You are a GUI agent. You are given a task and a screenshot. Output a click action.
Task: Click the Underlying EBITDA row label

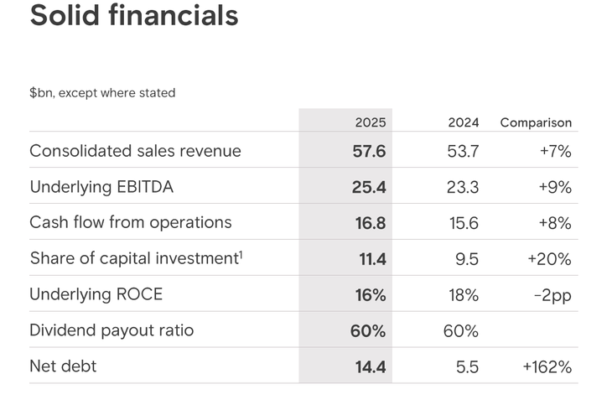[x=101, y=187]
